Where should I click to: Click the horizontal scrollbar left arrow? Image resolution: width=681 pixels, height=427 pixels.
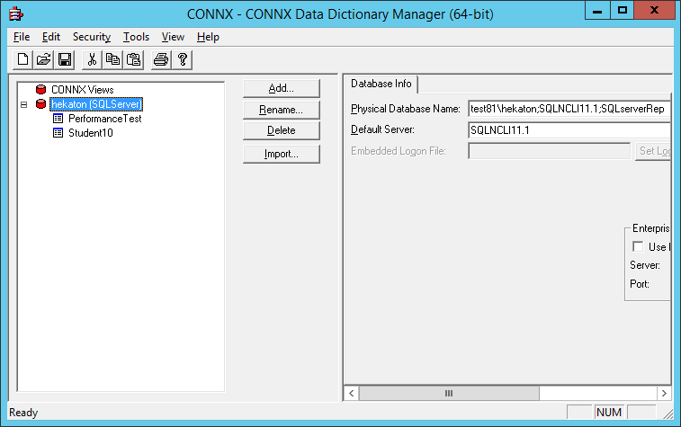352,393
